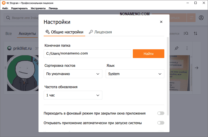Image resolution: width=208 pixels, height=137 pixels.
Task: Click the user account profile icon
Action: click(x=201, y=18)
